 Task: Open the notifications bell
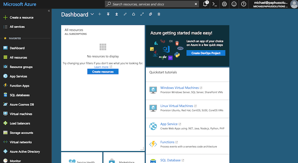(206, 4)
